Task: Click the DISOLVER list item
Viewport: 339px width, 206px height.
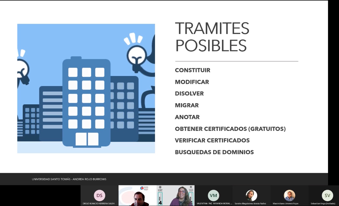Action: [189, 94]
